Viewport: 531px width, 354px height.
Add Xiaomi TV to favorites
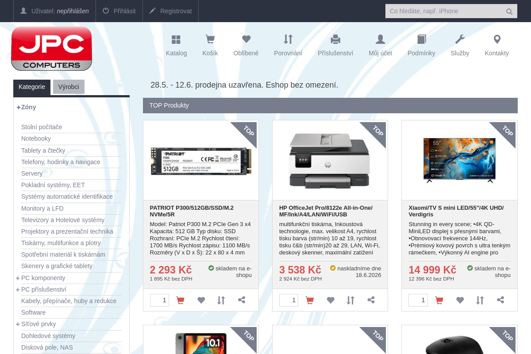coord(460,300)
